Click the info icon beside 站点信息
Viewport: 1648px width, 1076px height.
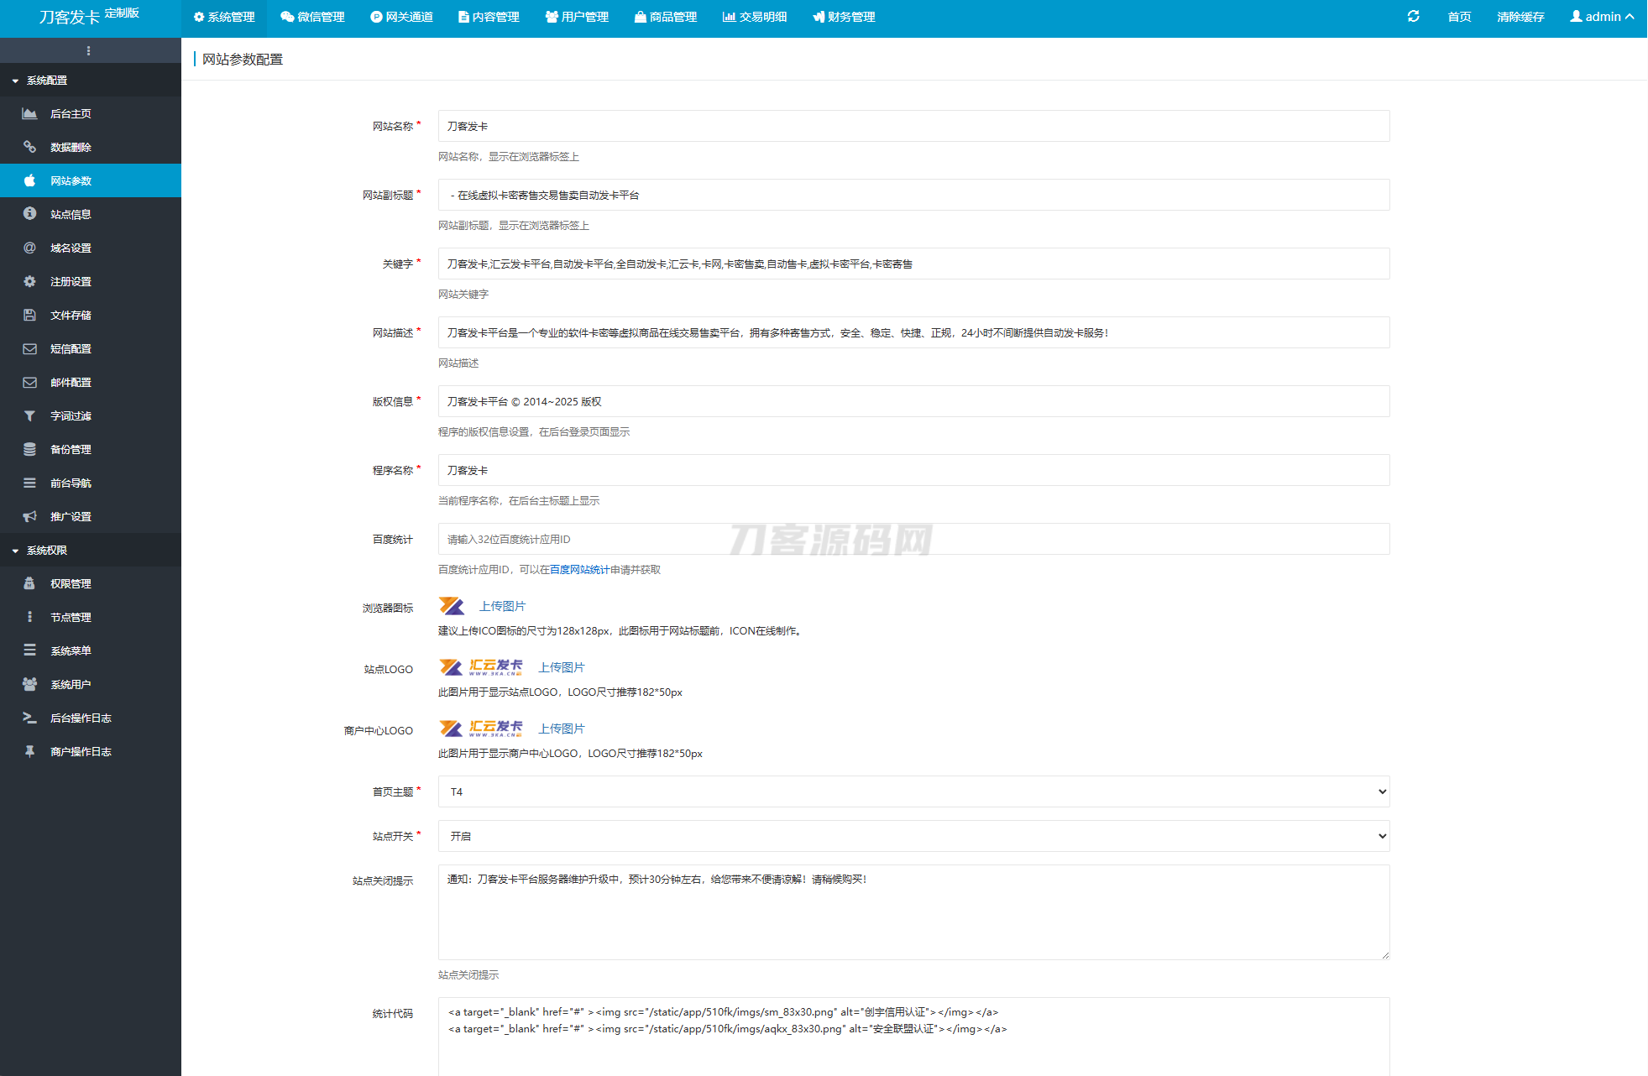29,214
